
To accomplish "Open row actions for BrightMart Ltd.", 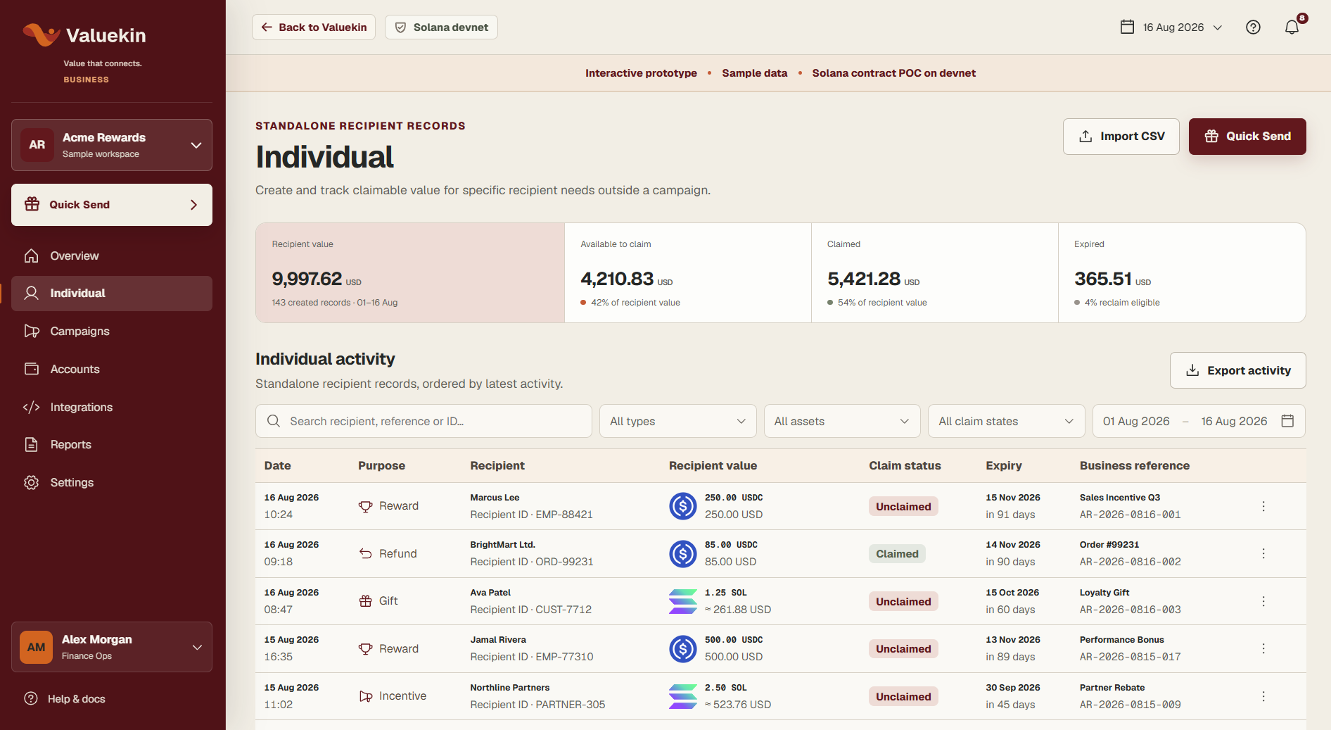I will click(x=1263, y=553).
